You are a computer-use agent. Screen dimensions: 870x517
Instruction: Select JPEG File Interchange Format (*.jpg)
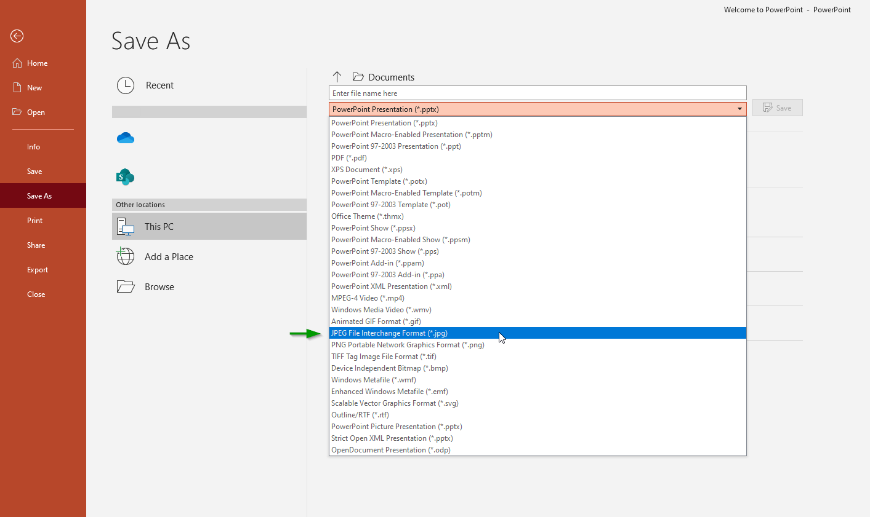pyautogui.click(x=538, y=333)
